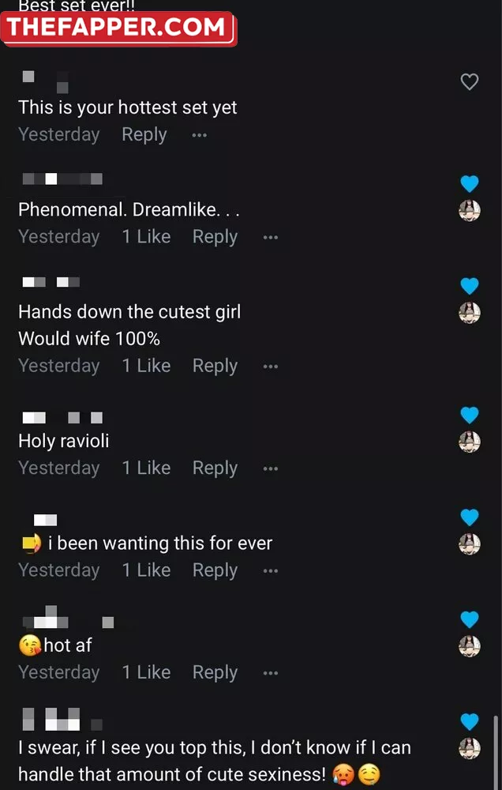Click creator avatar beside "Phenomenal. Dreamlike" comment
Viewport: 502px width, 790px height.
click(x=470, y=211)
